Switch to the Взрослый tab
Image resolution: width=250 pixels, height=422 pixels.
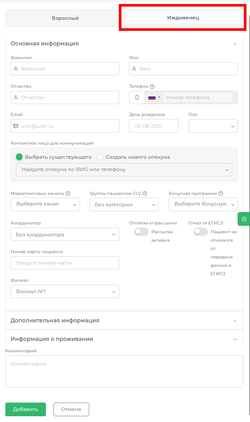click(x=65, y=18)
